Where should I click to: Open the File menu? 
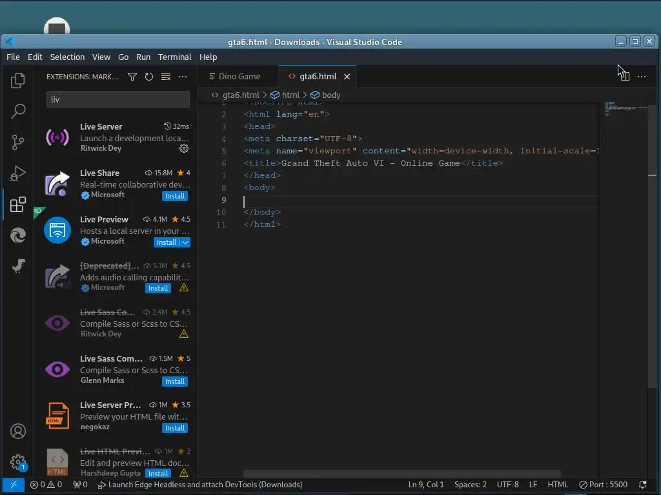[13, 57]
